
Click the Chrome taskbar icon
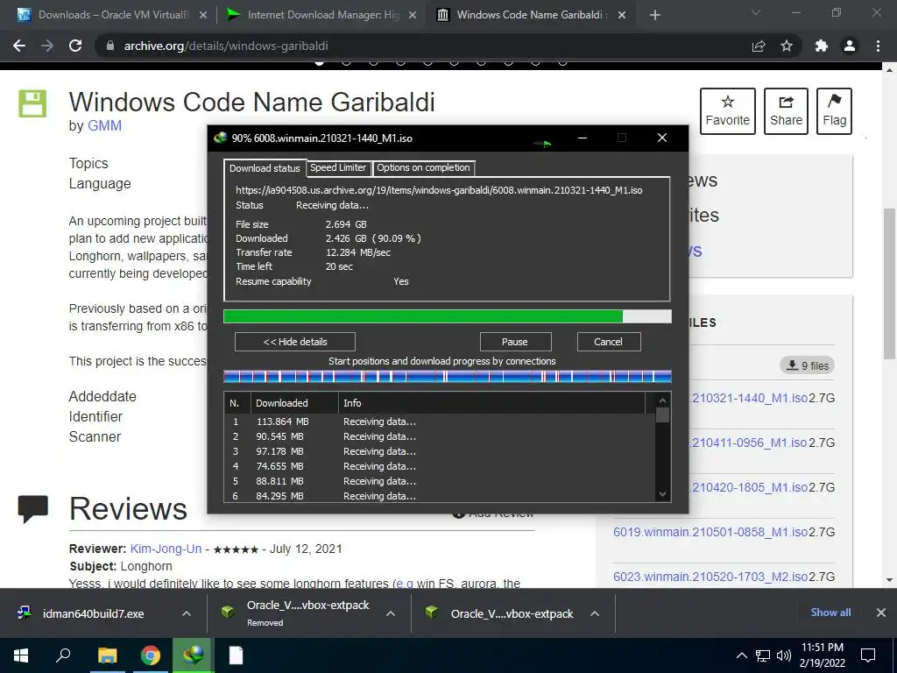pos(150,655)
